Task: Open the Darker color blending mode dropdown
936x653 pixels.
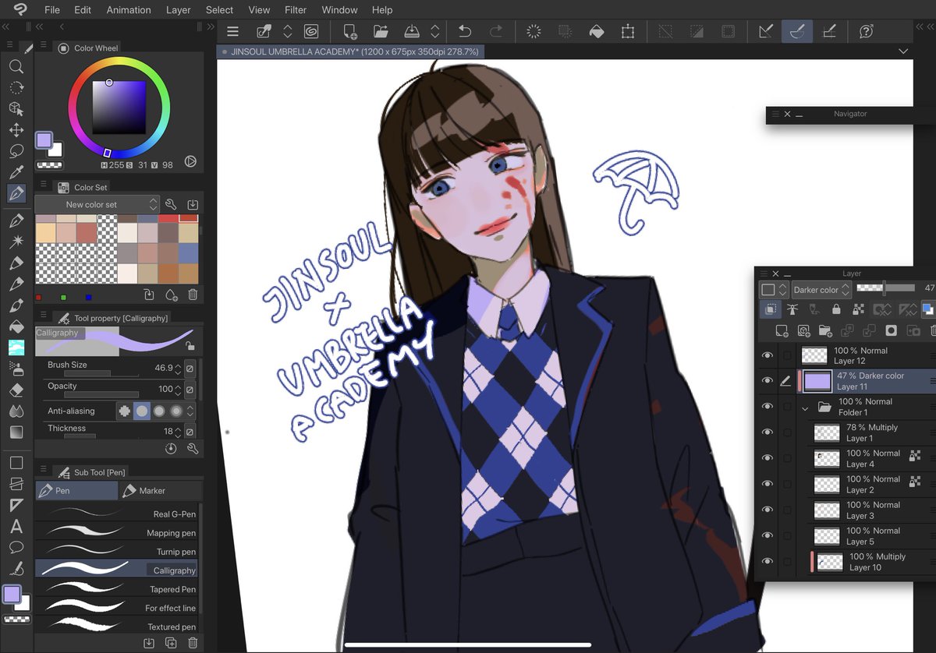Action: click(821, 289)
